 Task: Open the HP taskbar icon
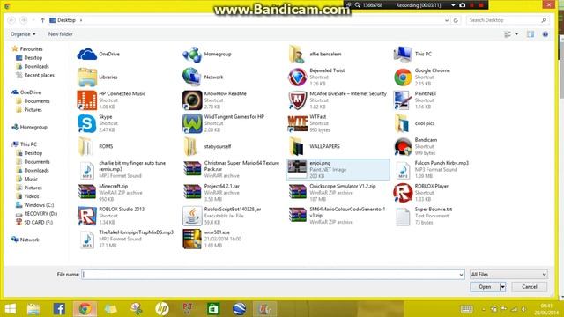coord(162,309)
